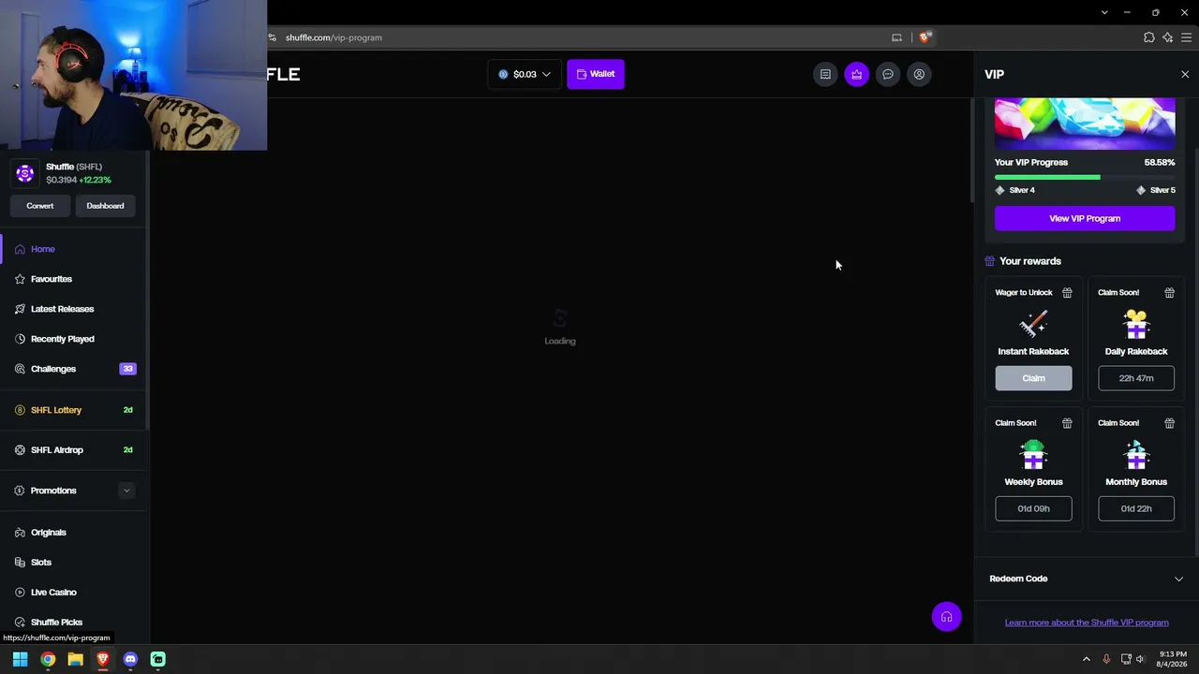Open the green streaming app in taskbar
Image resolution: width=1199 pixels, height=674 pixels.
click(158, 659)
